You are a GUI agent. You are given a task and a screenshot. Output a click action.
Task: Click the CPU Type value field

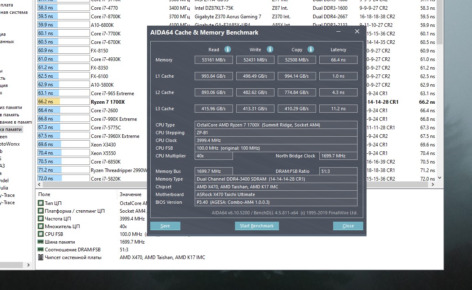pyautogui.click(x=276, y=125)
